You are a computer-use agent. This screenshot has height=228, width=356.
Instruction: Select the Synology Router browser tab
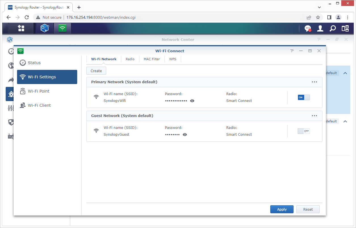coord(39,7)
